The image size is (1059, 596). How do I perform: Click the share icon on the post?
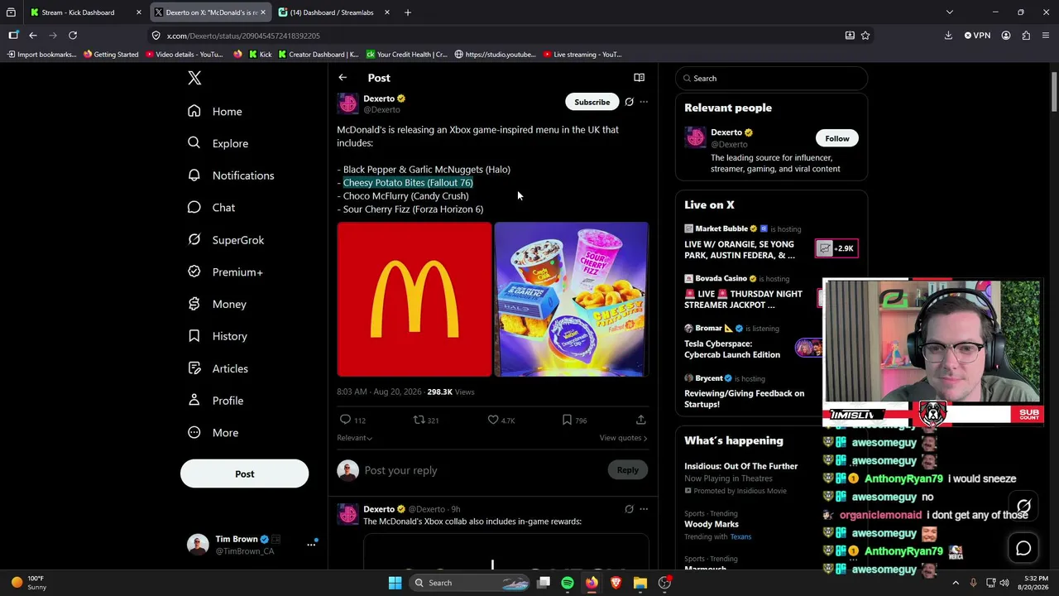[641, 421]
